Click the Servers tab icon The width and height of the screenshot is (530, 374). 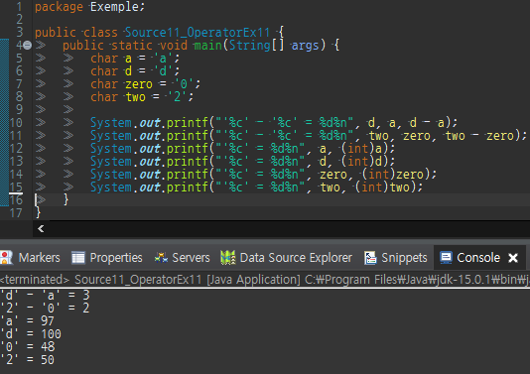pos(161,258)
